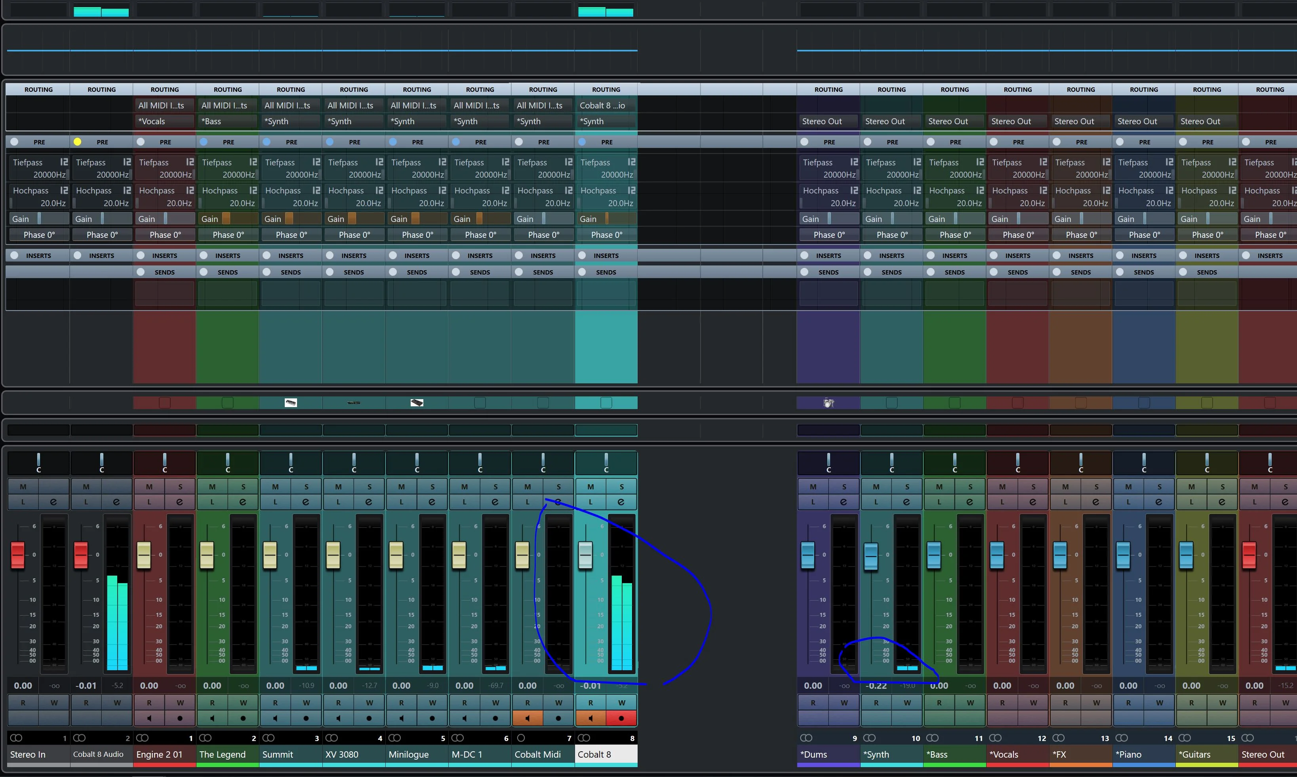The height and width of the screenshot is (777, 1297).
Task: Click the Cobalt 8 volume fader handle
Action: click(585, 555)
